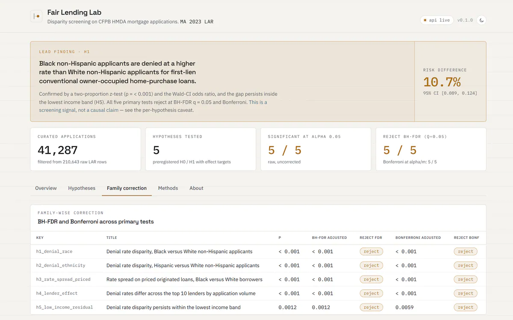Select the h4_lender_effect key cell
513x320 pixels.
57,294
